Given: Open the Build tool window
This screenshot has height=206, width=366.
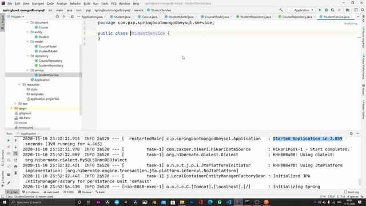Looking at the screenshot, I should point(100,192).
